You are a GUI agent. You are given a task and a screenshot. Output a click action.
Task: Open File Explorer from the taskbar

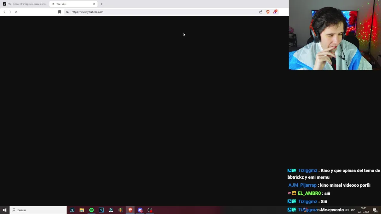pos(82,210)
